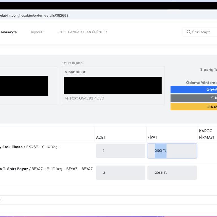Select the quantity field showing 3

click(120, 173)
